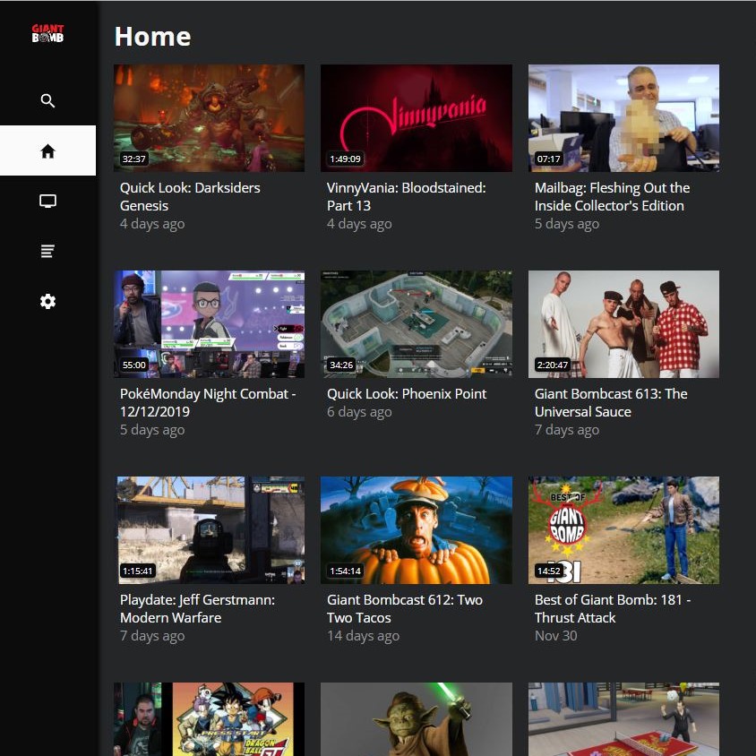Click title 'Best of Giant Bomb: 181 - Thrust Attack'
Screen dimensions: 756x756
point(613,608)
